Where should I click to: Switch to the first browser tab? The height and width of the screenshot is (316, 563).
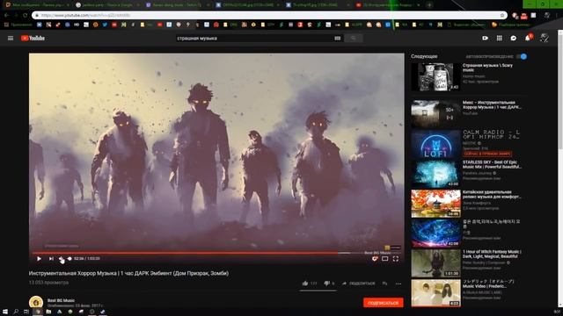pos(37,5)
